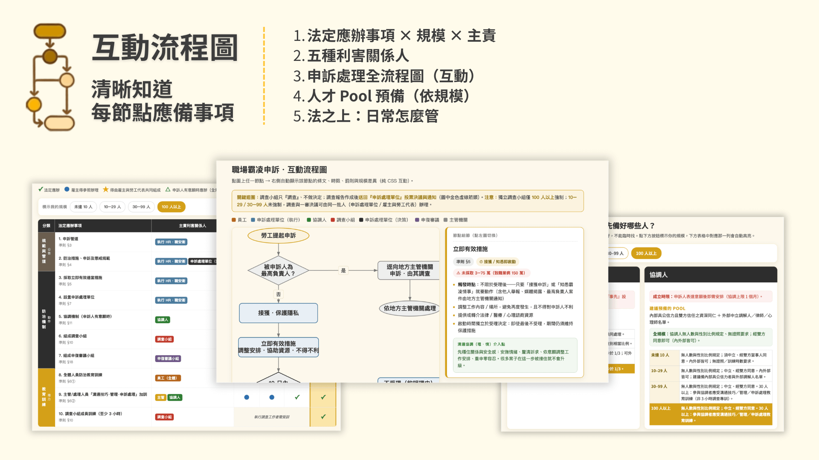Image resolution: width=819 pixels, height=460 pixels.
Task: Click the orange 員工 legend square
Action: click(x=234, y=220)
